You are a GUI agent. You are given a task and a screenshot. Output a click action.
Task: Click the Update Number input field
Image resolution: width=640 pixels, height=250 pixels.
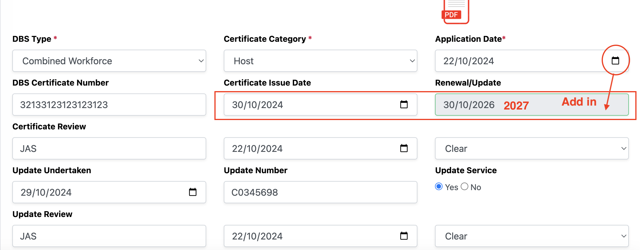pyautogui.click(x=320, y=192)
